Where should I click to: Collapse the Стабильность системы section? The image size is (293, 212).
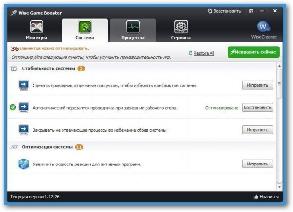click(x=48, y=69)
